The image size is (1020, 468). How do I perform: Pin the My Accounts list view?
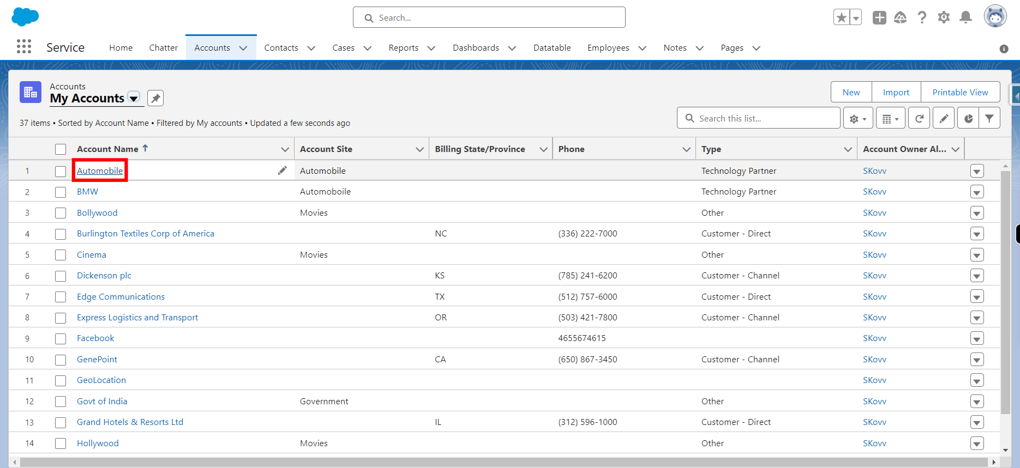coord(155,98)
